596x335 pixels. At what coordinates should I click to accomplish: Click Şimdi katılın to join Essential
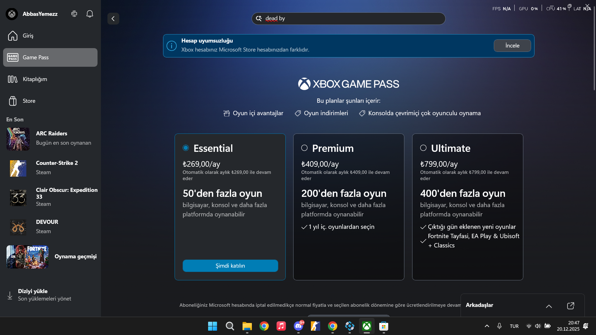[230, 266]
